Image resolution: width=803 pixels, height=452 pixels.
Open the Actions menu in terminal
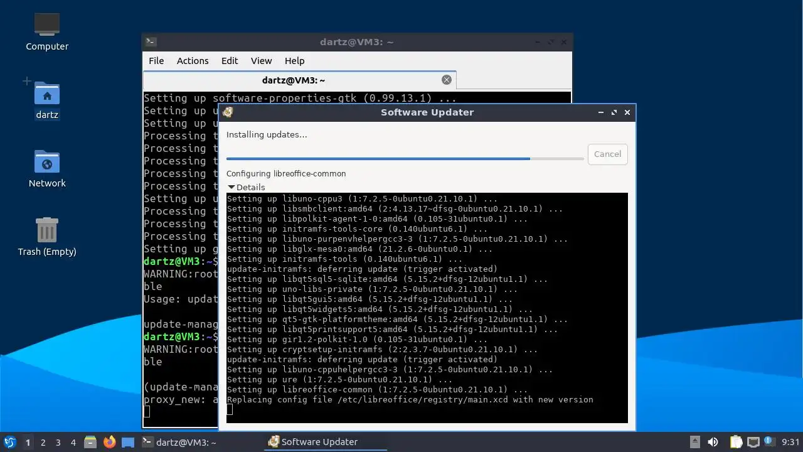[x=193, y=61]
